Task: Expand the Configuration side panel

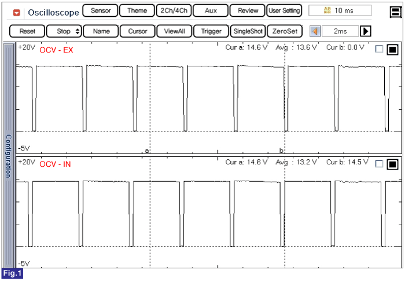Action: click(x=9, y=156)
